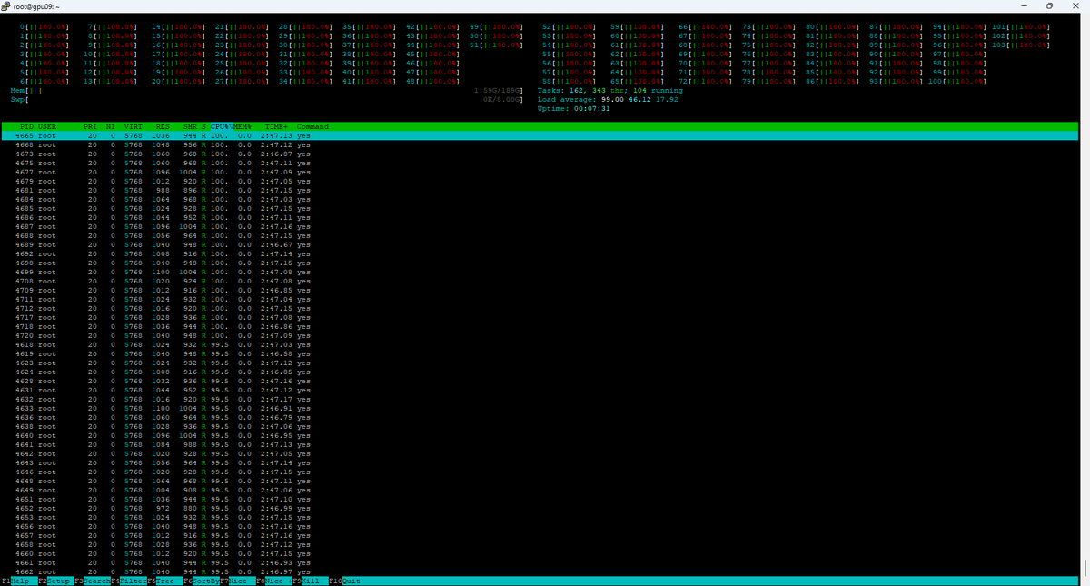Click the PuTTY icon in title bar
This screenshot has width=1090, height=586.
coord(6,6)
